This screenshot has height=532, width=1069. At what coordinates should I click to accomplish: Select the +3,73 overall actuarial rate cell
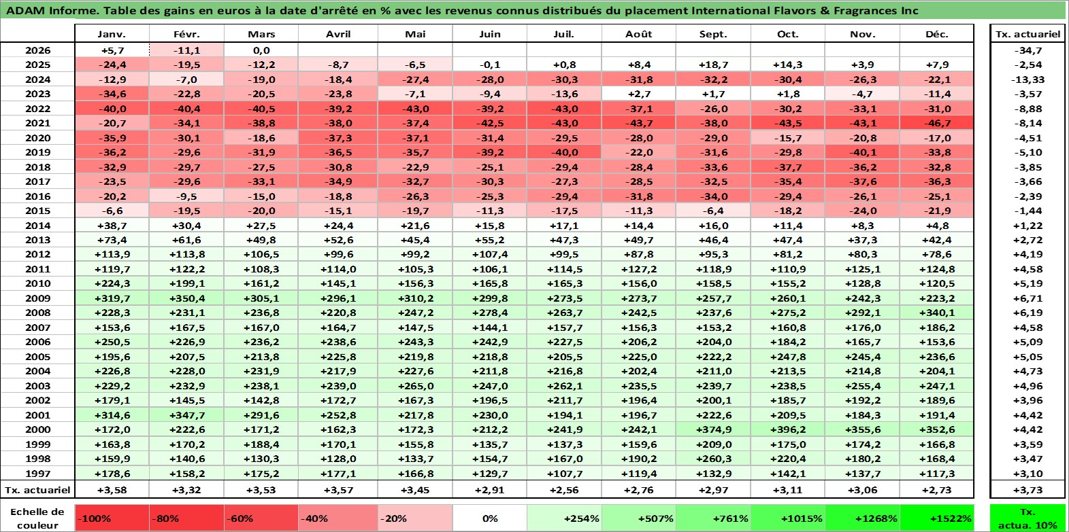click(1027, 490)
